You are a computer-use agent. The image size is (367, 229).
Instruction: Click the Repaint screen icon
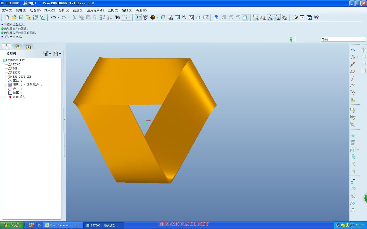point(177,17)
